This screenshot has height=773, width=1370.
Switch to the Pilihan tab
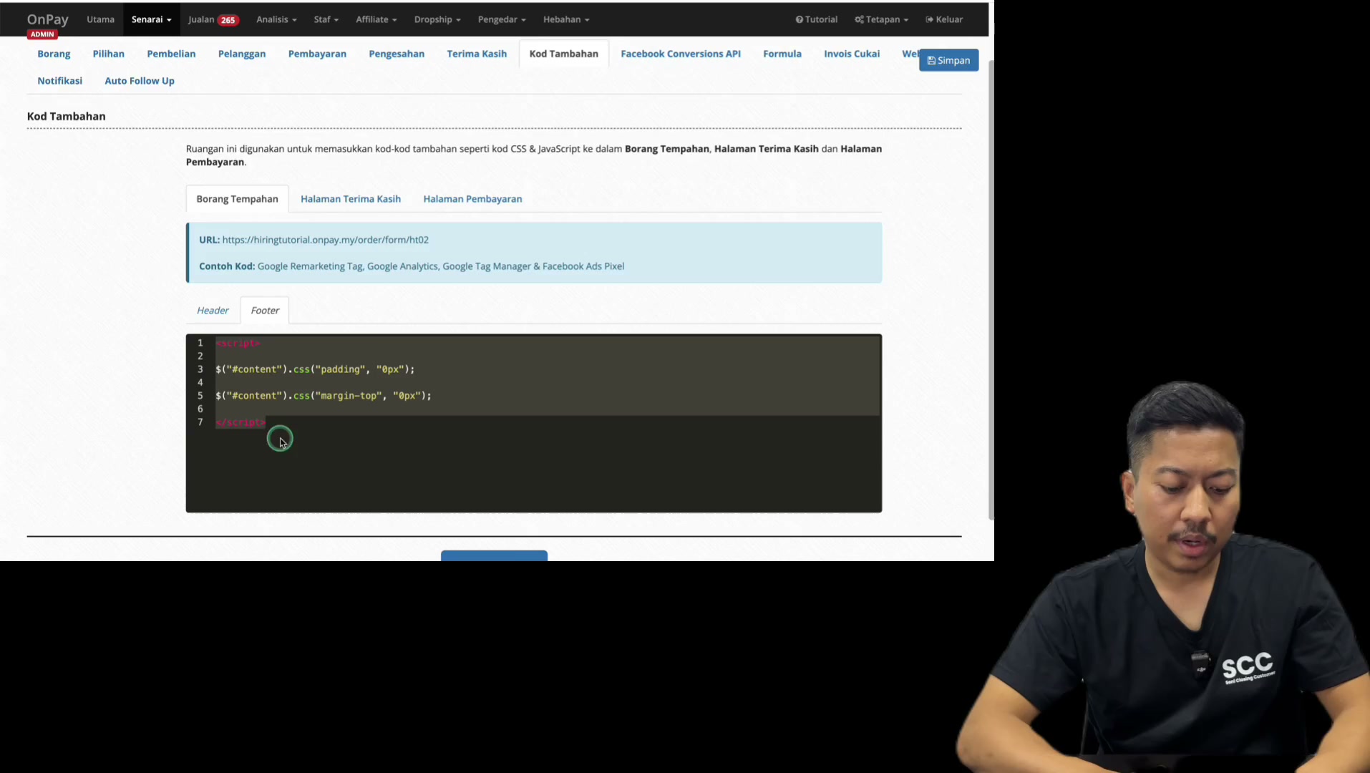coord(108,54)
